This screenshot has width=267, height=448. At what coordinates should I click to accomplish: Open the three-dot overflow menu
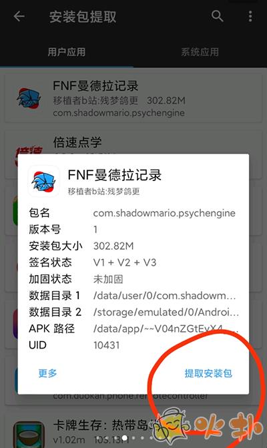pos(250,16)
